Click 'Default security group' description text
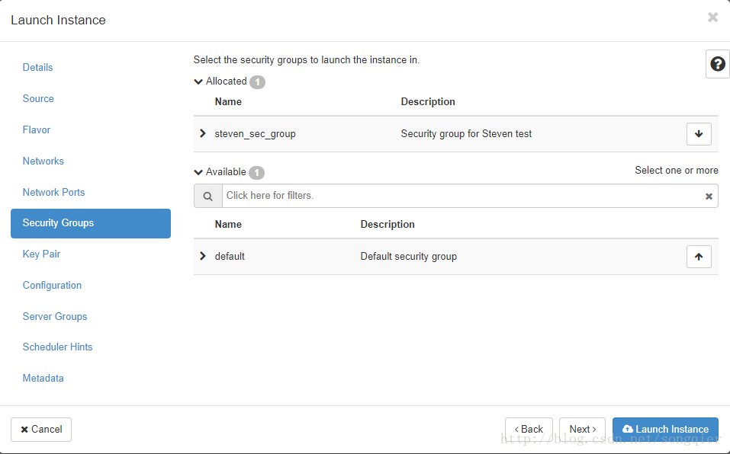Viewport: 730px width, 454px height. [x=408, y=257]
